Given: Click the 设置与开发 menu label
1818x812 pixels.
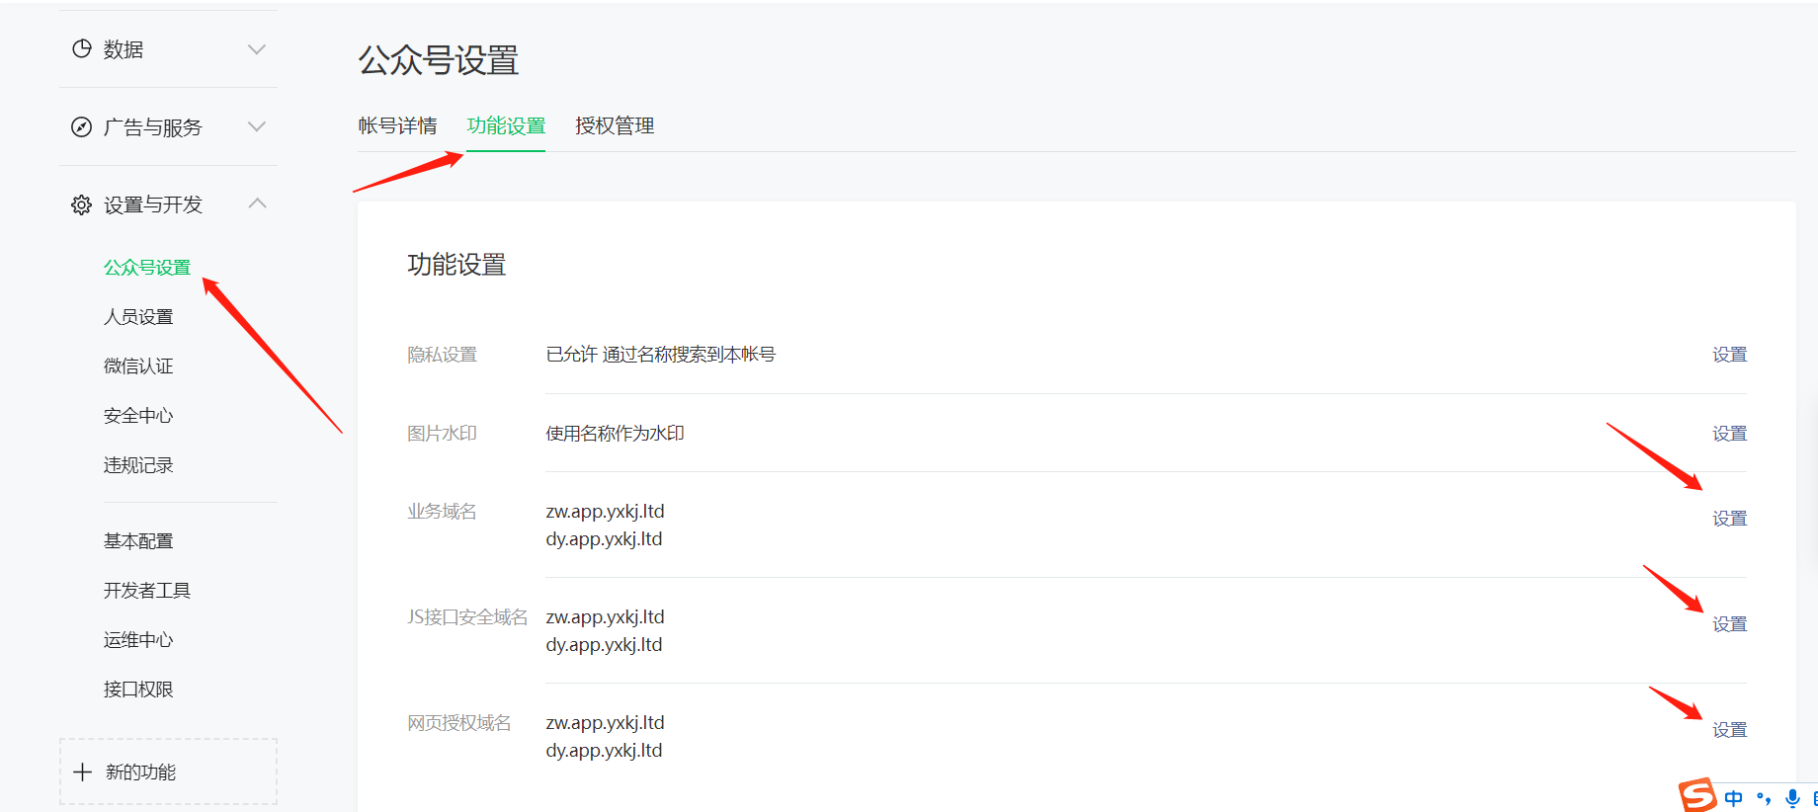Looking at the screenshot, I should pos(153,204).
